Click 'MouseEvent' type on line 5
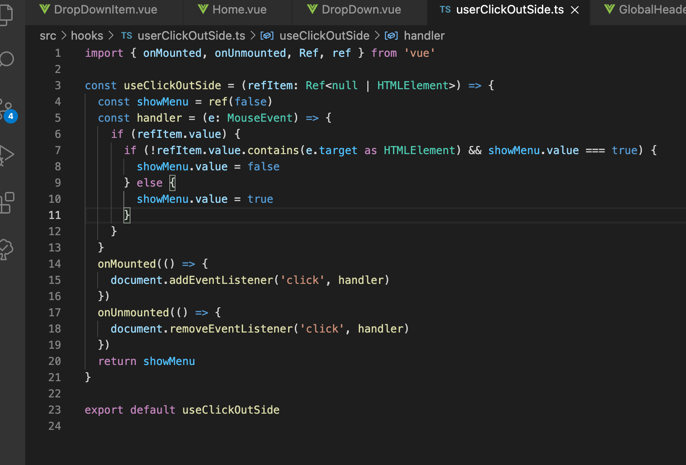 [x=260, y=118]
